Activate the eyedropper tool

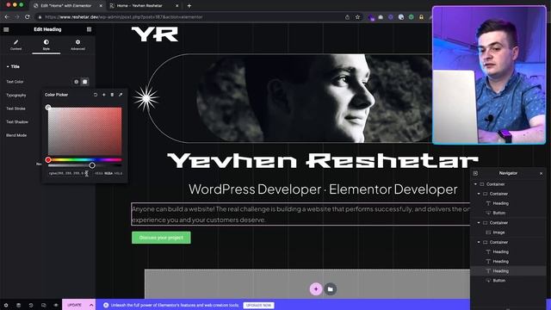tap(121, 95)
